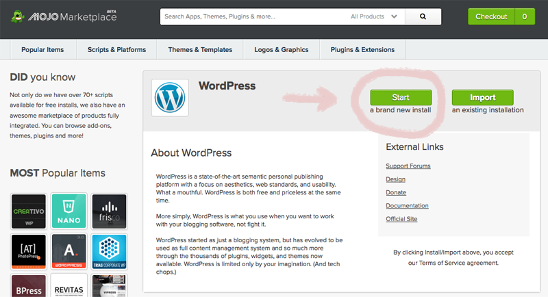Click the External Links heading
Image resolution: width=548 pixels, height=297 pixels.
[x=414, y=147]
